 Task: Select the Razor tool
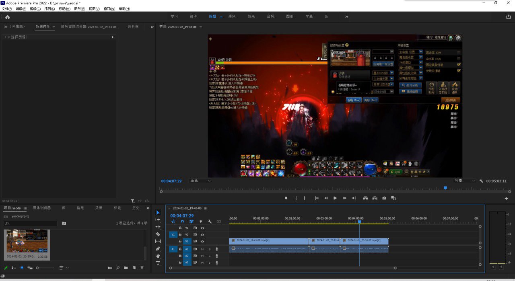158,234
